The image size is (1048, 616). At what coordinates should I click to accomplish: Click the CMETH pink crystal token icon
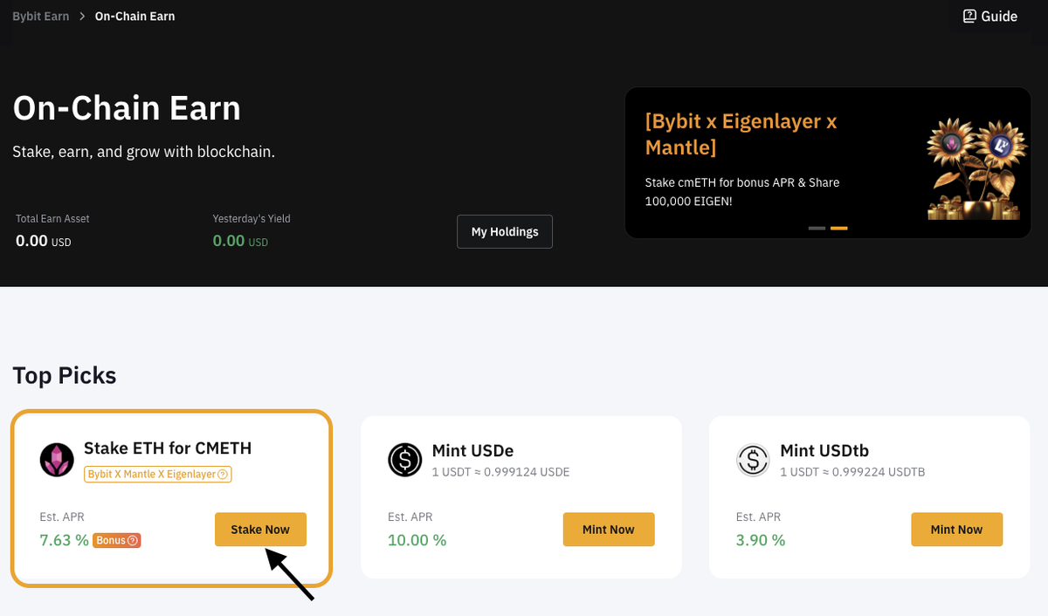pos(57,460)
